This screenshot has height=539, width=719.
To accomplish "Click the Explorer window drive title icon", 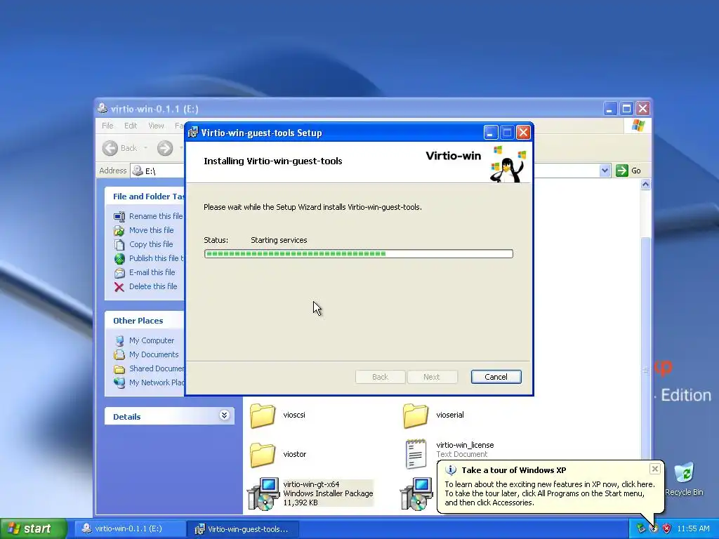I will pos(103,109).
